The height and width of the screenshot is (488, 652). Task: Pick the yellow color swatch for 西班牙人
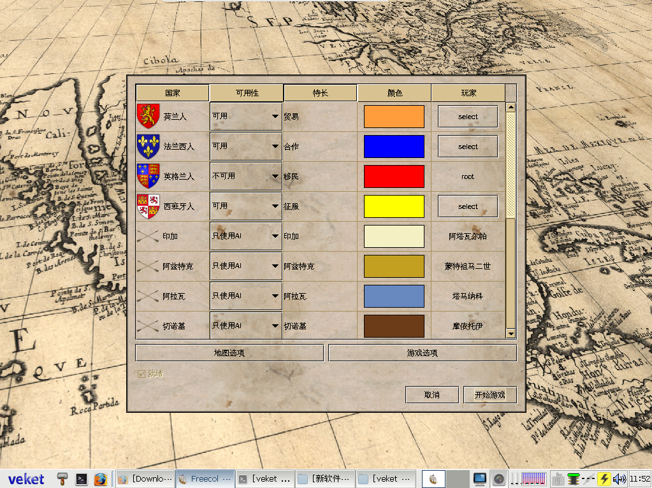coord(394,206)
